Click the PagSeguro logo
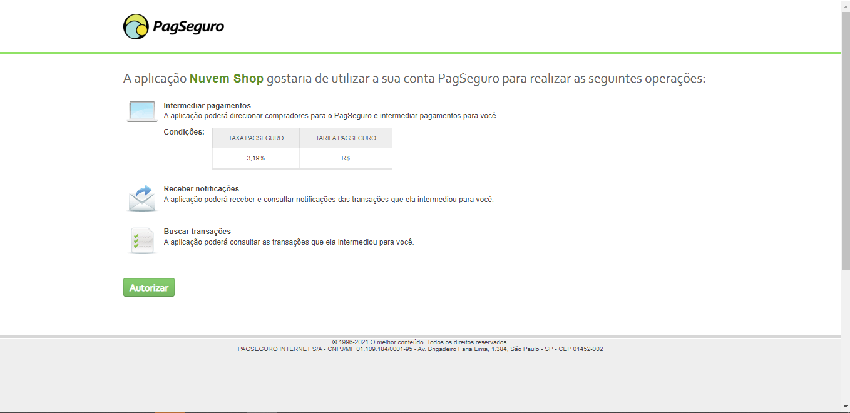 [x=173, y=26]
